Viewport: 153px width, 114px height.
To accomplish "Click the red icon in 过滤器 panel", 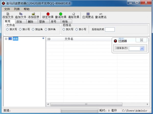I will coord(115,41).
